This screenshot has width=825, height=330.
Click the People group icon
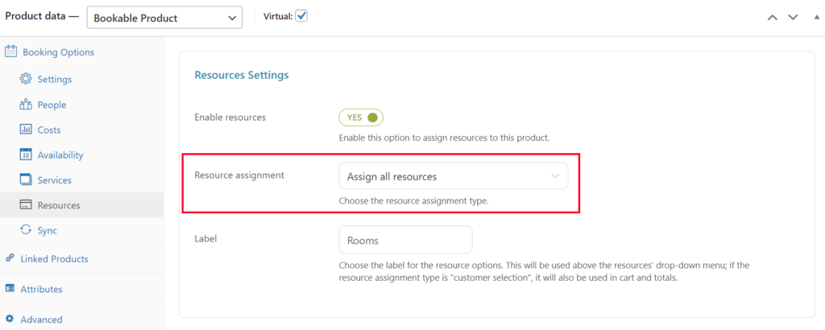point(26,105)
